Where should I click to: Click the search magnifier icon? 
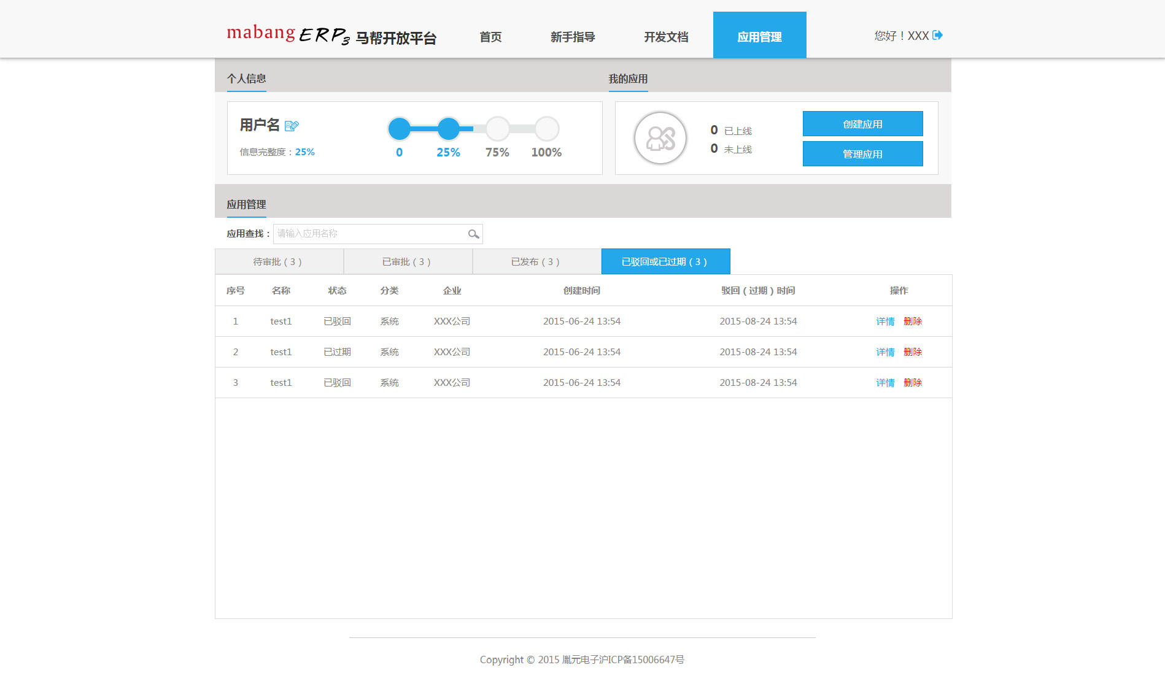tap(473, 234)
